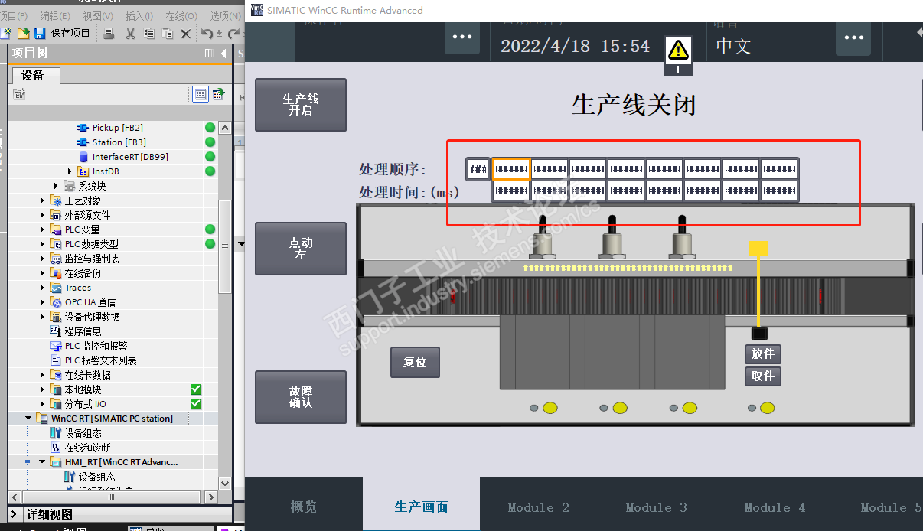Click the Cut scissors icon
Image resolution: width=923 pixels, height=531 pixels.
pos(130,33)
